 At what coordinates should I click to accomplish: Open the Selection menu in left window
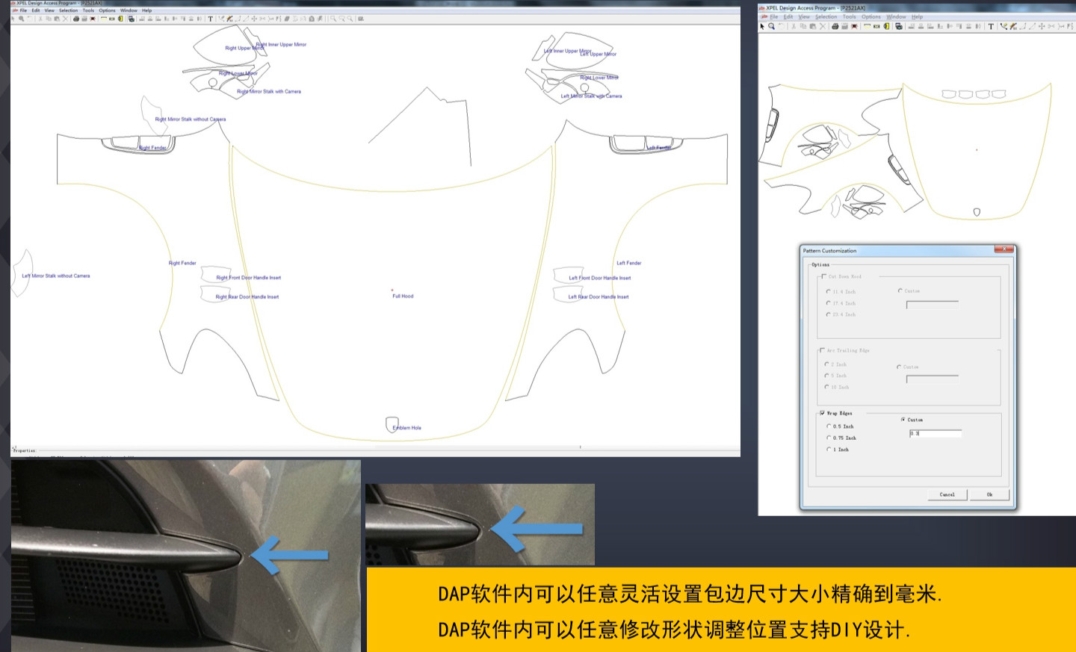(68, 10)
